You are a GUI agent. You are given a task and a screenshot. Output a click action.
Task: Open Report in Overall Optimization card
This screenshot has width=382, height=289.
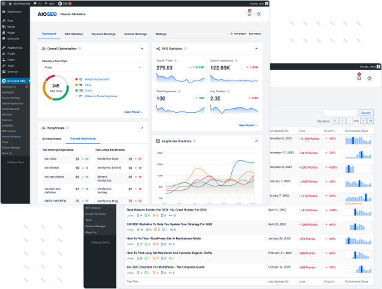point(134,112)
